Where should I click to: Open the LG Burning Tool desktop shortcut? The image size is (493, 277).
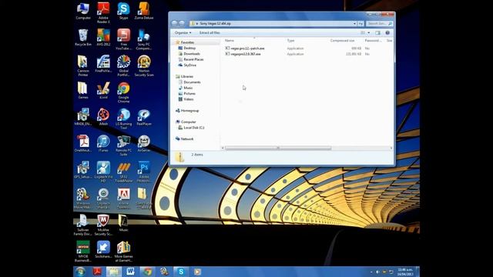[x=123, y=118]
